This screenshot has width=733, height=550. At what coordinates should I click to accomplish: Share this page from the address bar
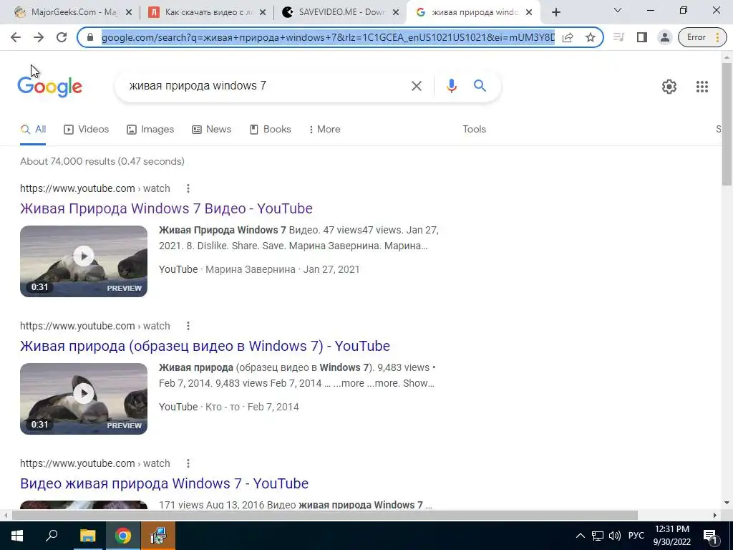coord(568,37)
